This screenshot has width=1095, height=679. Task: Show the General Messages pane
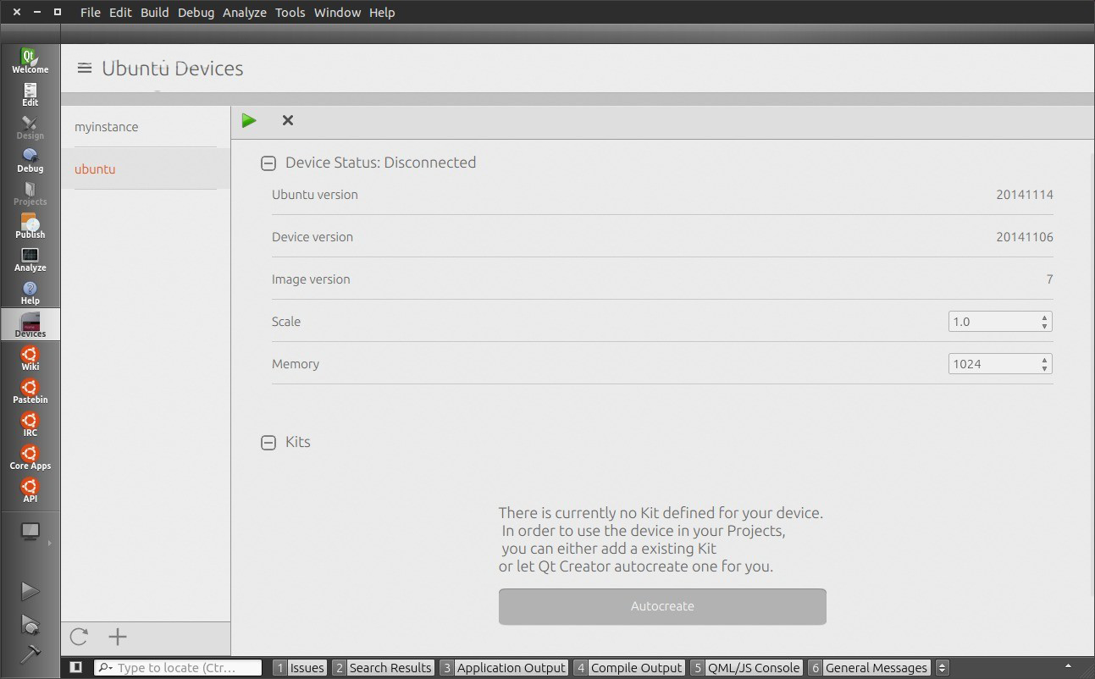click(869, 668)
